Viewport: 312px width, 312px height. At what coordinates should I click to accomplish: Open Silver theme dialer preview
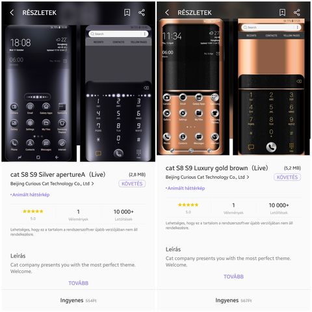(x=118, y=94)
